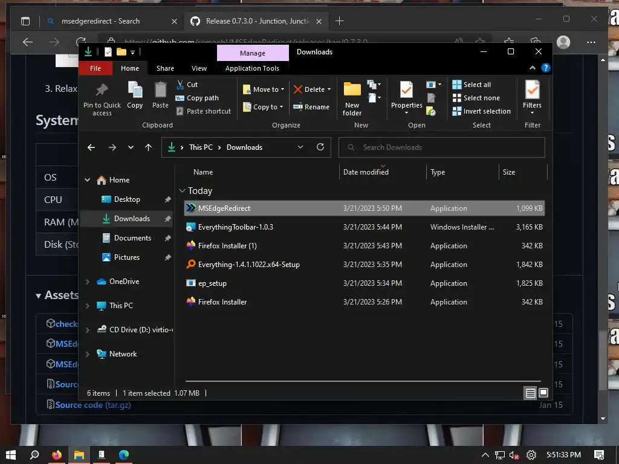Screen dimensions: 619x464
Task: Go forward in Explorer navigation
Action: click(112, 147)
